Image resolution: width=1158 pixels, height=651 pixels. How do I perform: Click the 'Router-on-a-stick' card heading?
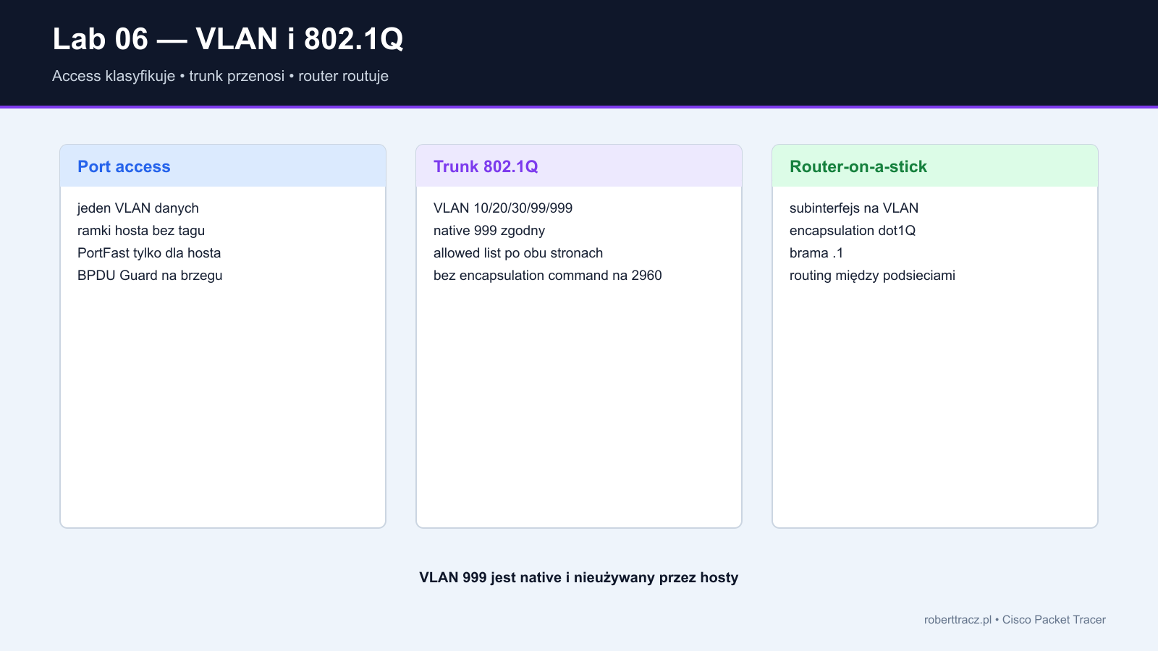click(x=858, y=166)
